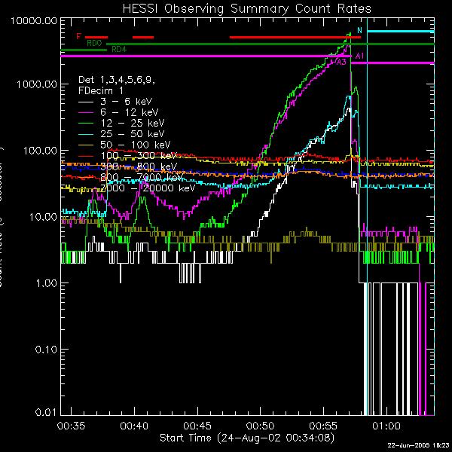452x452 pixels.
Task: Click the white color sample beside 3 - 6 keV
Action: coord(86,102)
